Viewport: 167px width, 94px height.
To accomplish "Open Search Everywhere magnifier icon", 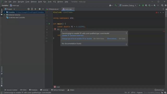I will [162, 5].
